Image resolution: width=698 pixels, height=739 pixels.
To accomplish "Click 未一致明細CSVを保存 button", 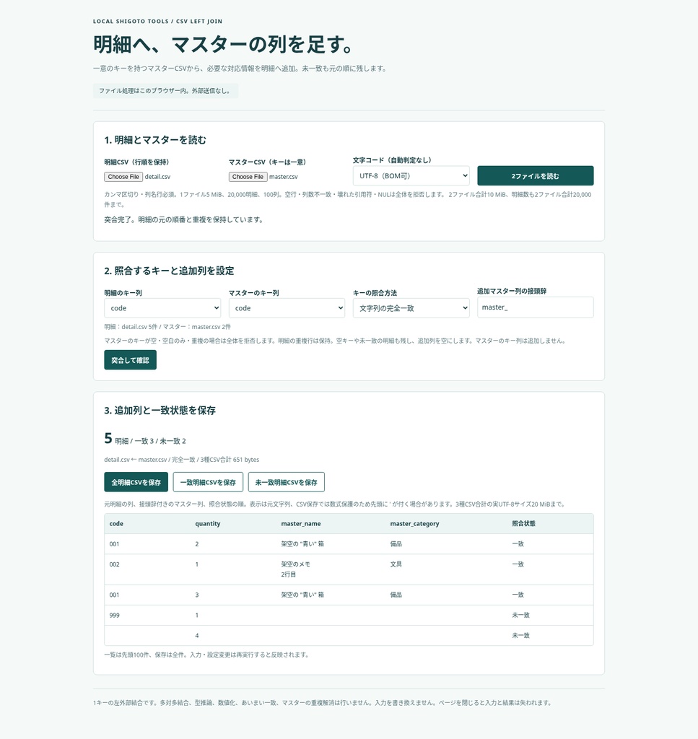I will pyautogui.click(x=286, y=482).
